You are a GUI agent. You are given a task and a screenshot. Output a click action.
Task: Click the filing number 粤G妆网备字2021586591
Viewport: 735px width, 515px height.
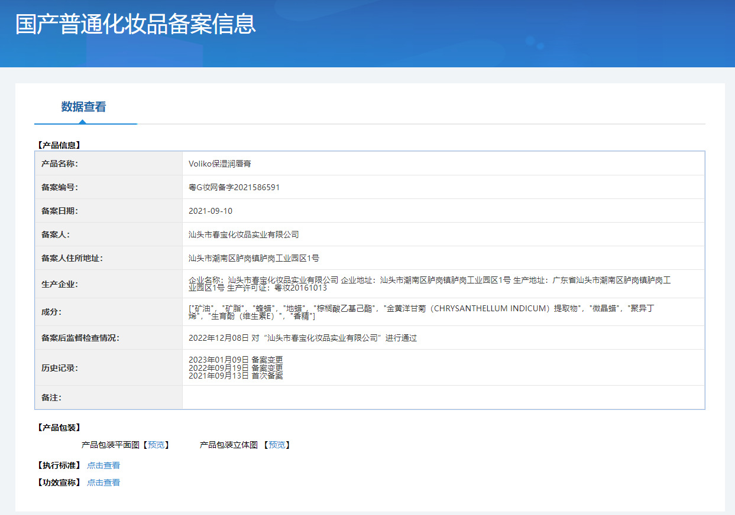234,187
